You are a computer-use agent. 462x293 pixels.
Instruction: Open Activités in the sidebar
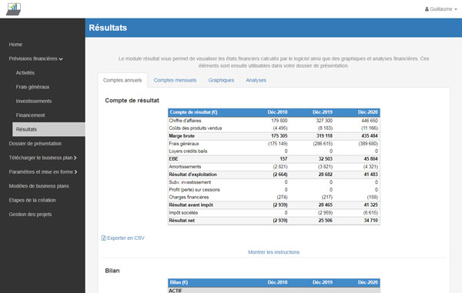[x=25, y=72]
